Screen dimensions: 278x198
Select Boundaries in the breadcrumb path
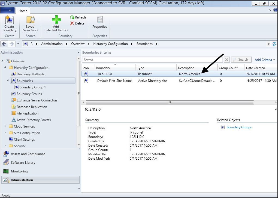144,44
